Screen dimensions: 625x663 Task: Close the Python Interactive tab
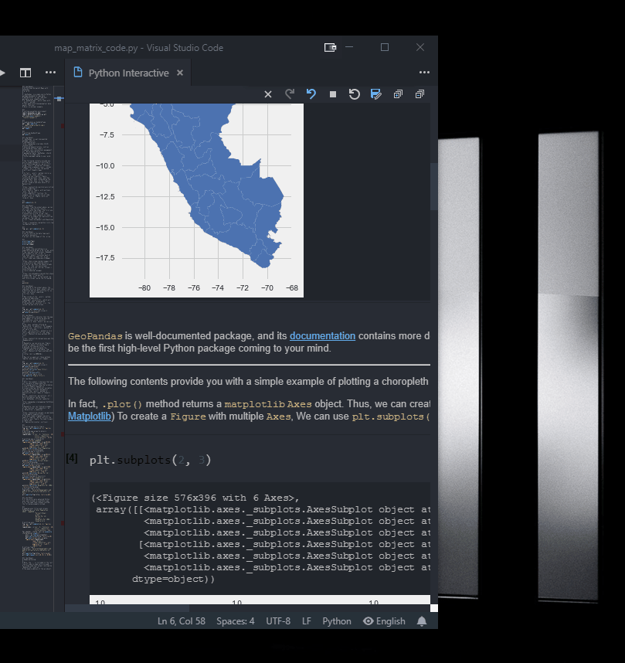click(180, 73)
